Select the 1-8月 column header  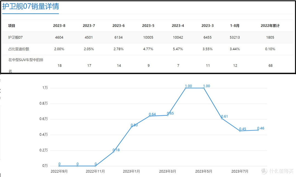point(235,26)
